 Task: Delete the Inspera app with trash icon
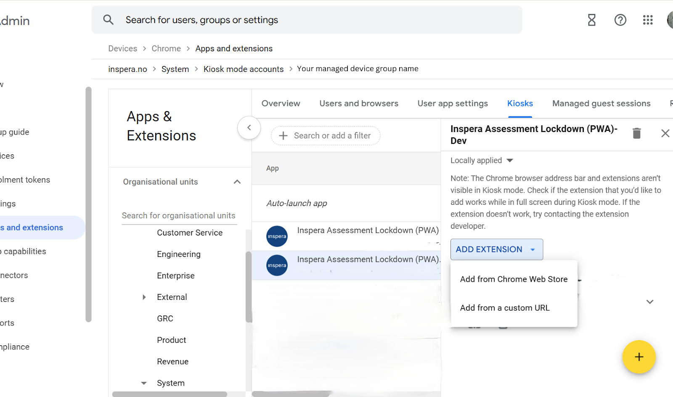pyautogui.click(x=637, y=133)
